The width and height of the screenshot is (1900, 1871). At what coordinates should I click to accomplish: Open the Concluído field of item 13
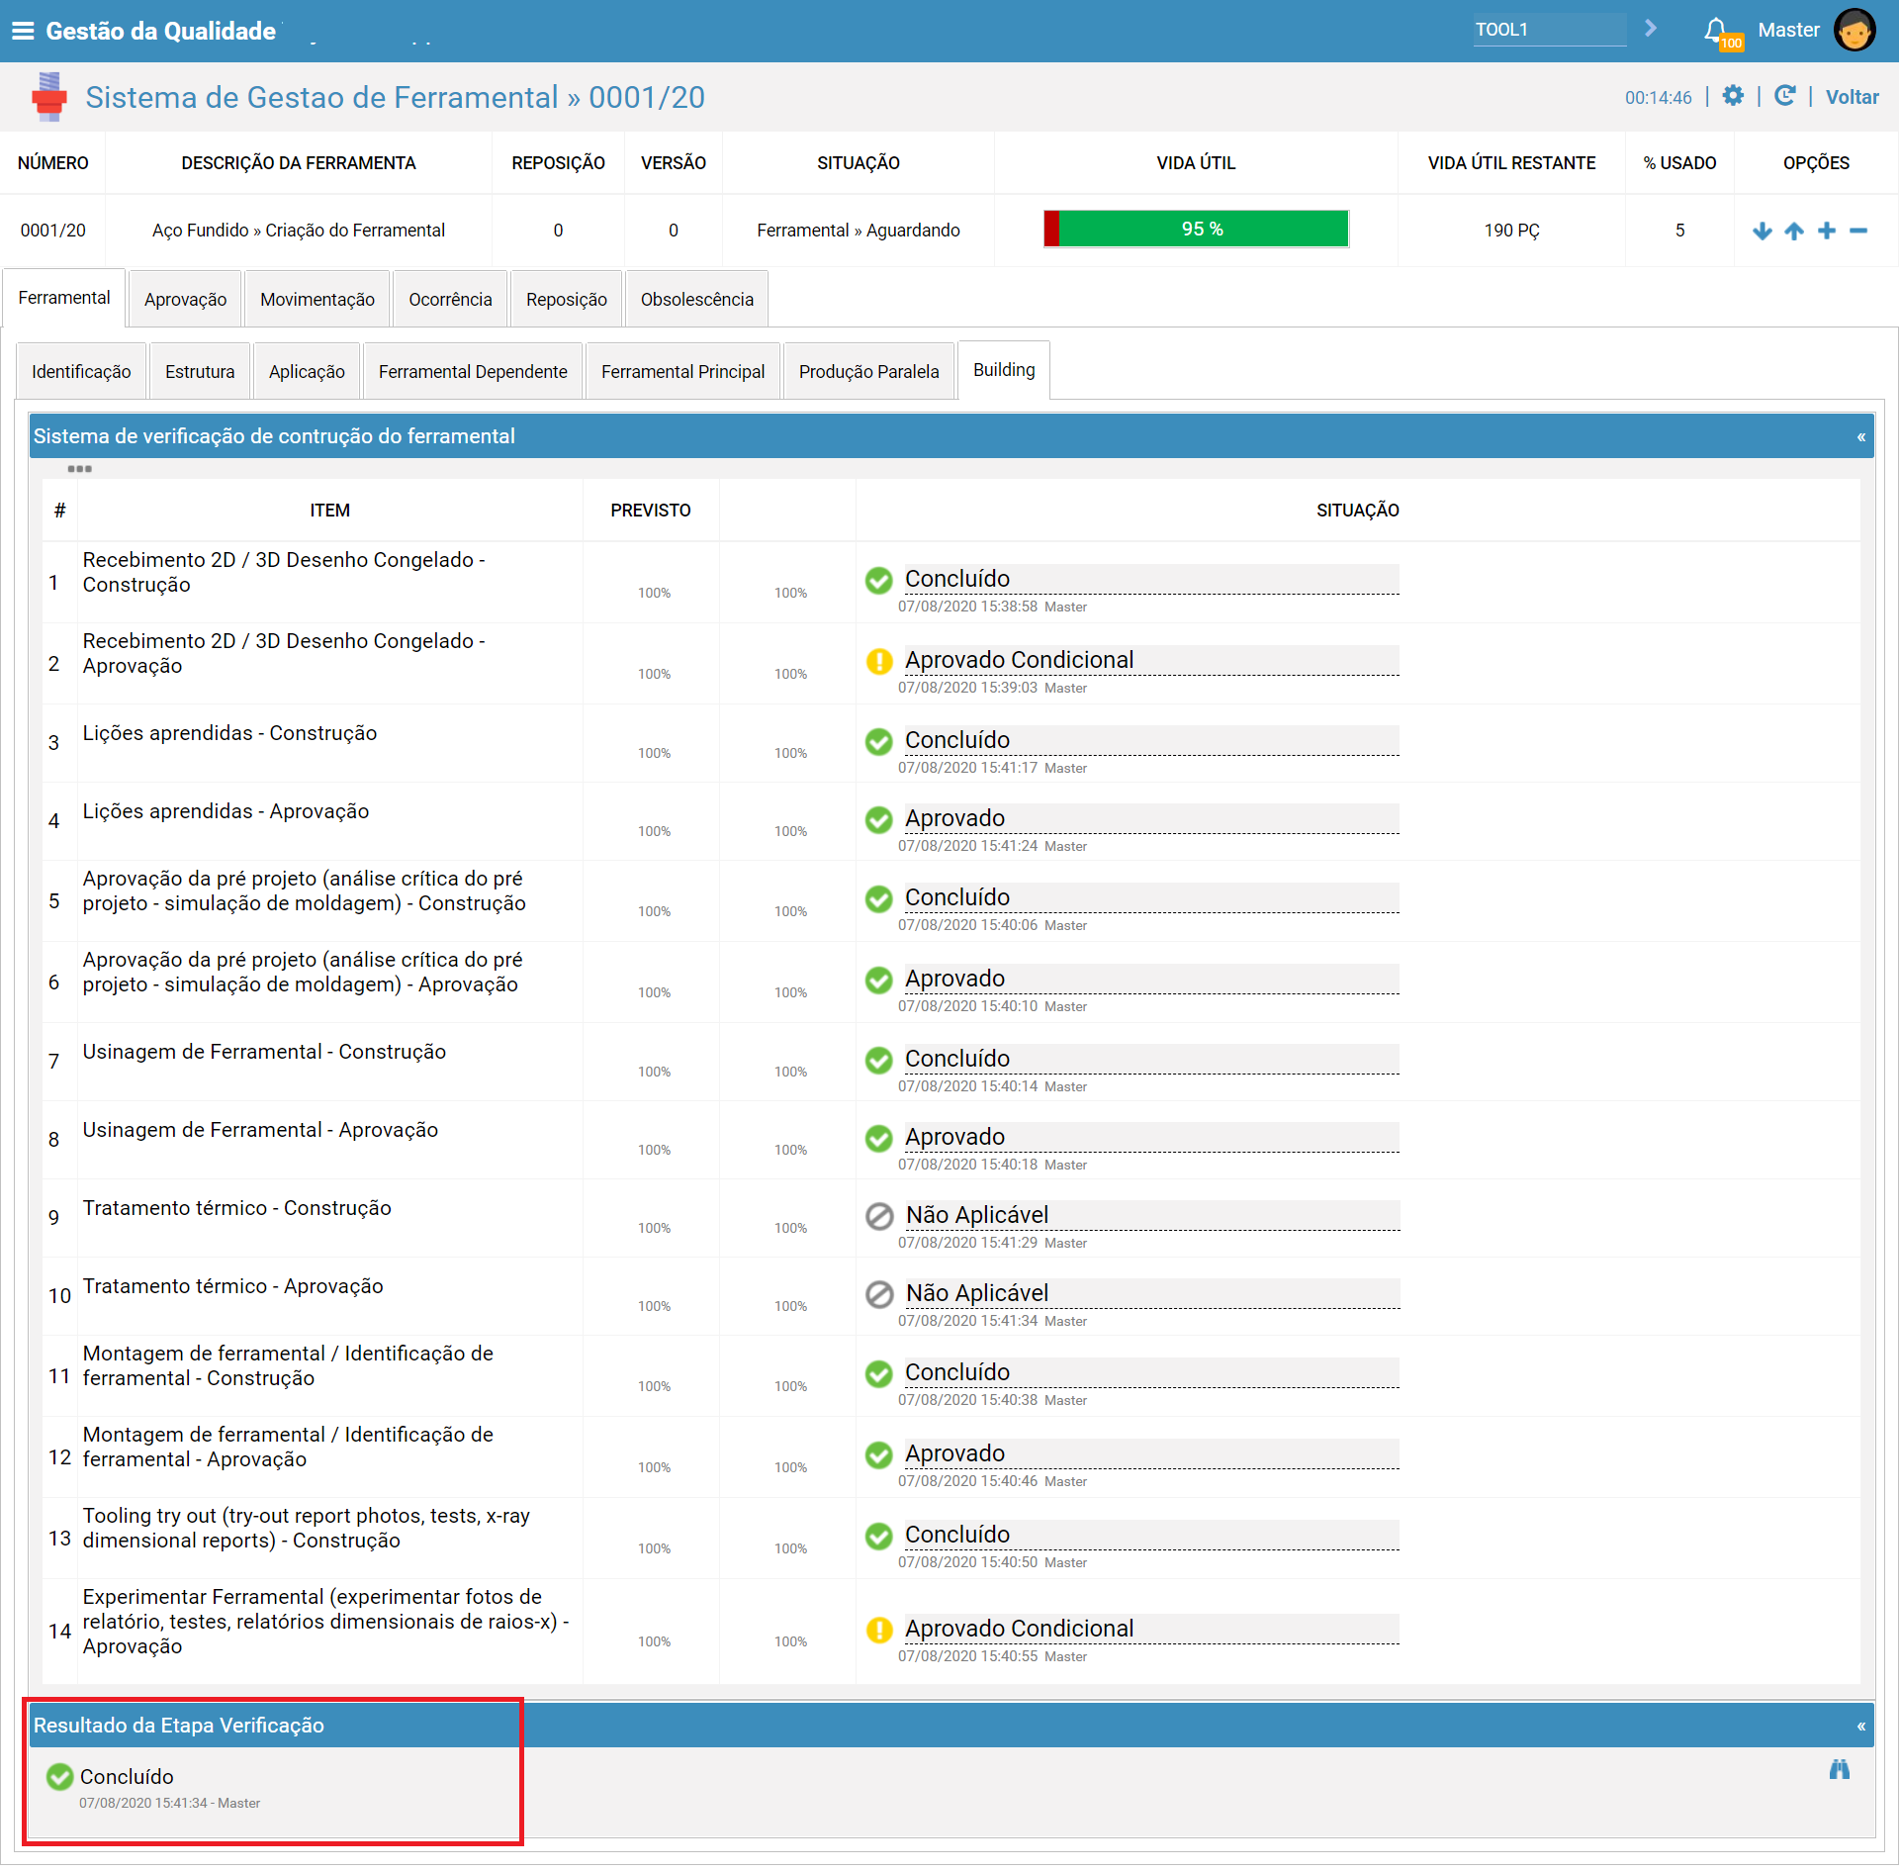pyautogui.click(x=1151, y=1535)
